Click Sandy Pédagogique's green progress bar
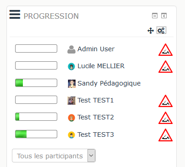185x167 pixels. coord(36,83)
